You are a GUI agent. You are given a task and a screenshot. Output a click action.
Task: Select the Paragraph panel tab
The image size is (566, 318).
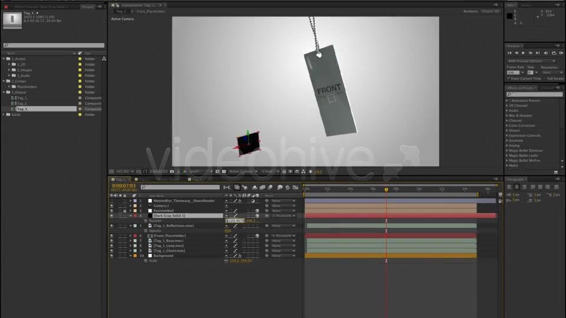[516, 179]
